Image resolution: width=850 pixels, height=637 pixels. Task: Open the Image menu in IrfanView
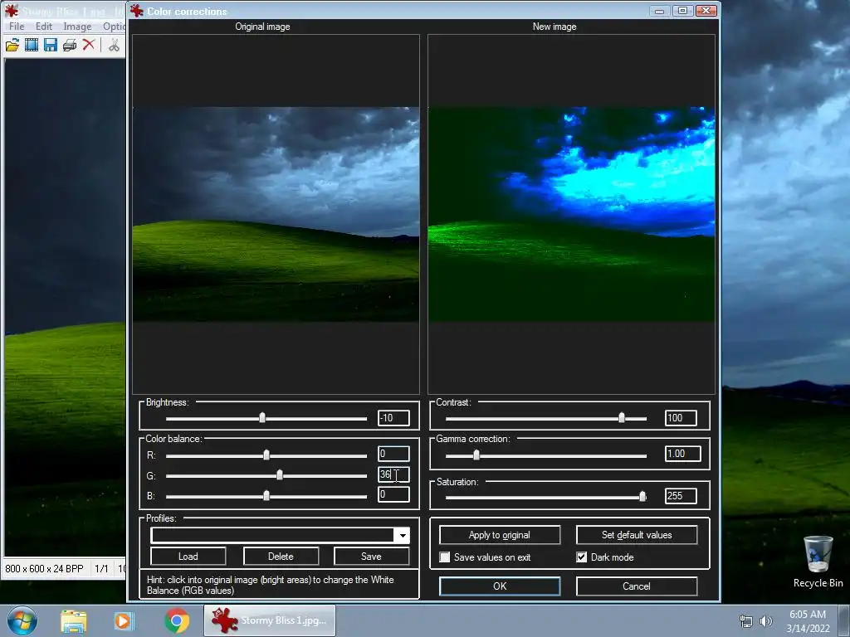click(x=77, y=26)
